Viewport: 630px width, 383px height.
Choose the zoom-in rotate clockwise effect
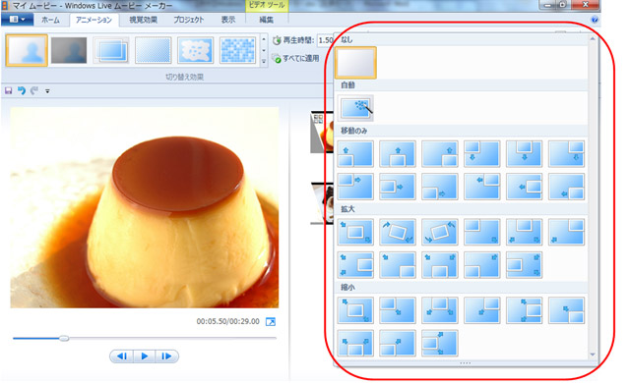point(398,232)
